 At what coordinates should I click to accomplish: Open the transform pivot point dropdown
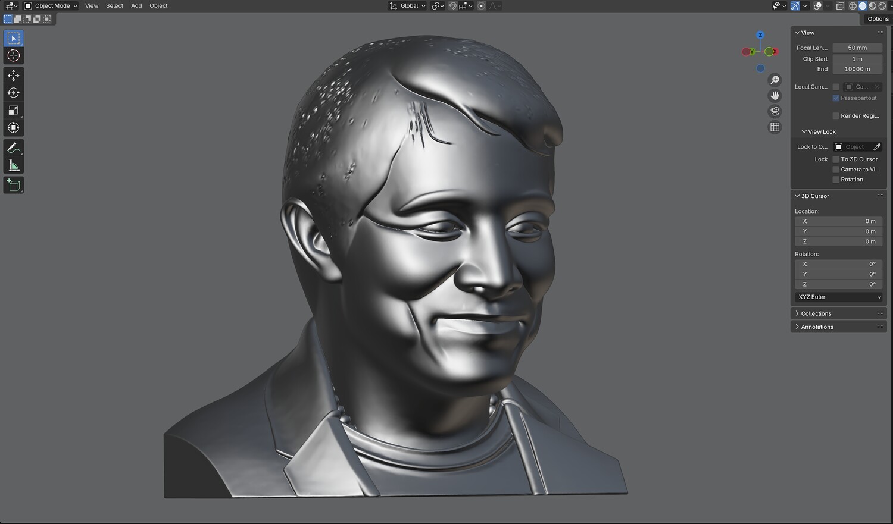[438, 6]
